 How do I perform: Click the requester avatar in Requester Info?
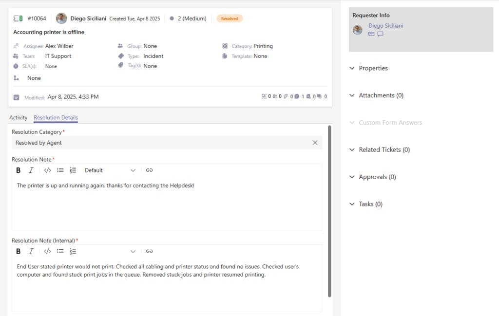[358, 30]
